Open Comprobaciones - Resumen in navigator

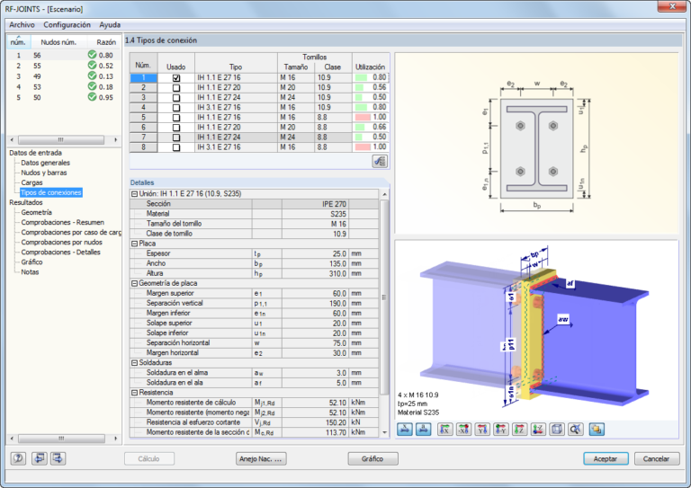tap(63, 222)
